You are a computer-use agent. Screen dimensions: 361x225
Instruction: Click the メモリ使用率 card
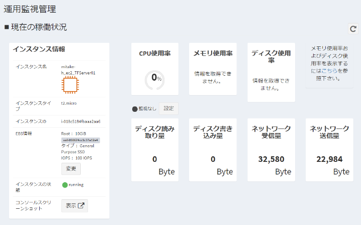pos(213,69)
